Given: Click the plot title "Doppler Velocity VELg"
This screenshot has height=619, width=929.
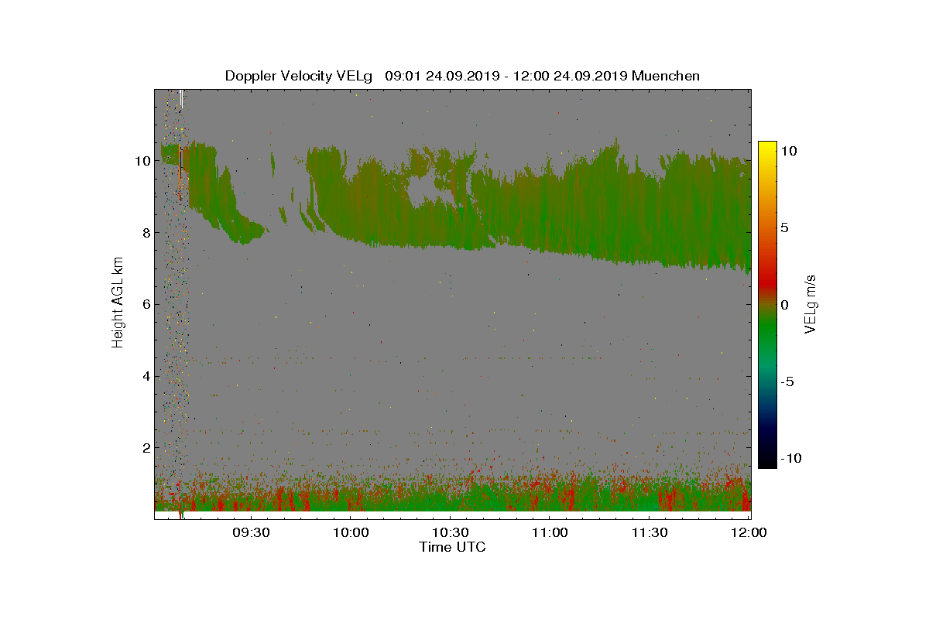Looking at the screenshot, I should tap(299, 76).
